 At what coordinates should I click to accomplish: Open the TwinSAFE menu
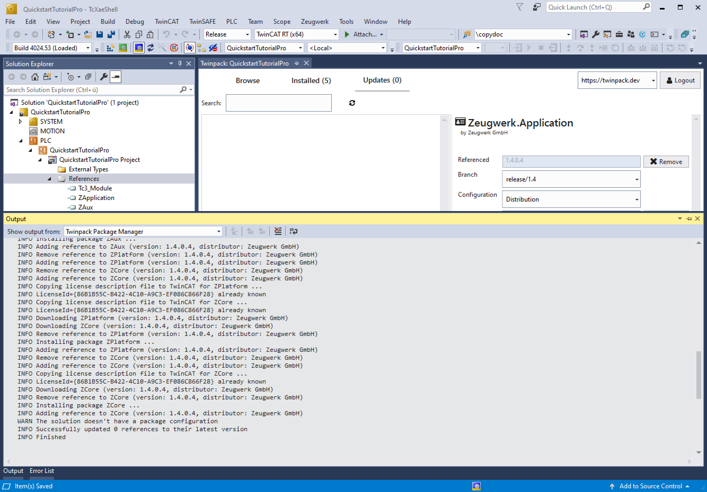[202, 21]
